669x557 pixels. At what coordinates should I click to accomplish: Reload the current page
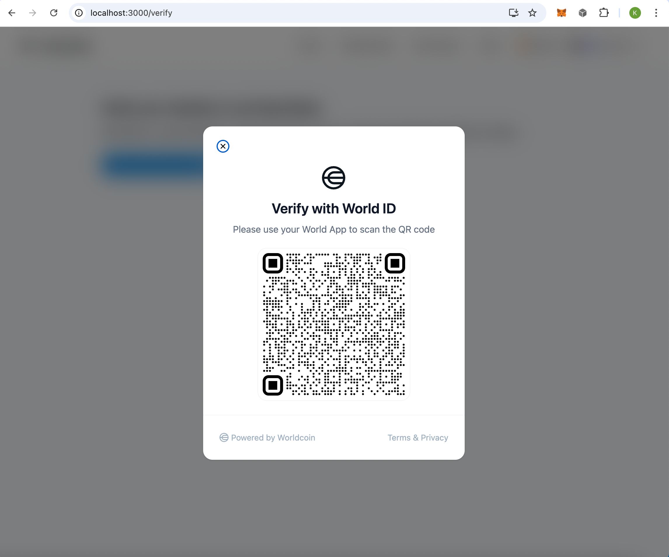click(x=54, y=13)
